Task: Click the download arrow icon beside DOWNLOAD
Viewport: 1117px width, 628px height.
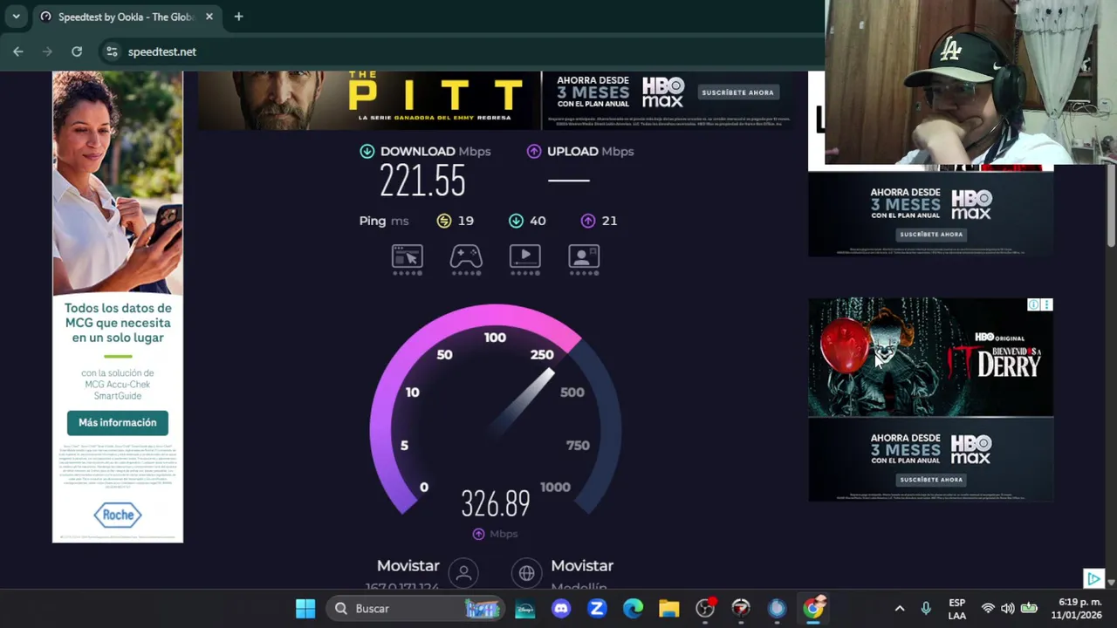Action: (367, 152)
